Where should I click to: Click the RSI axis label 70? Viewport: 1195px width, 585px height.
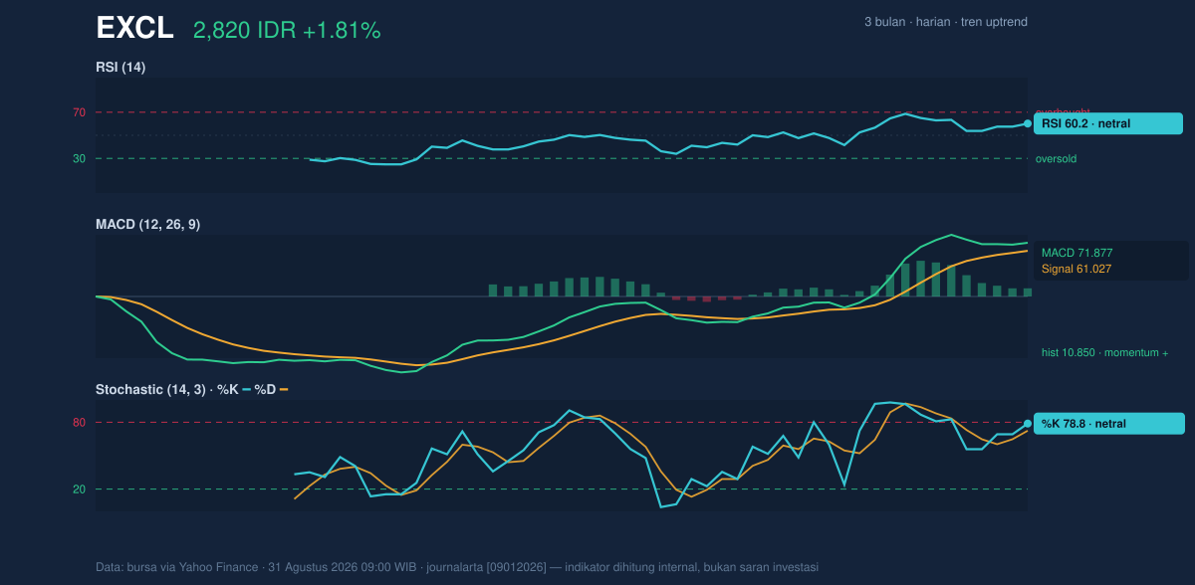pos(79,112)
